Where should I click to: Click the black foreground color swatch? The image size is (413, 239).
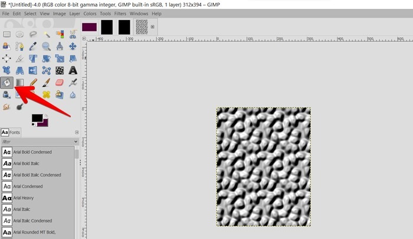(37, 118)
